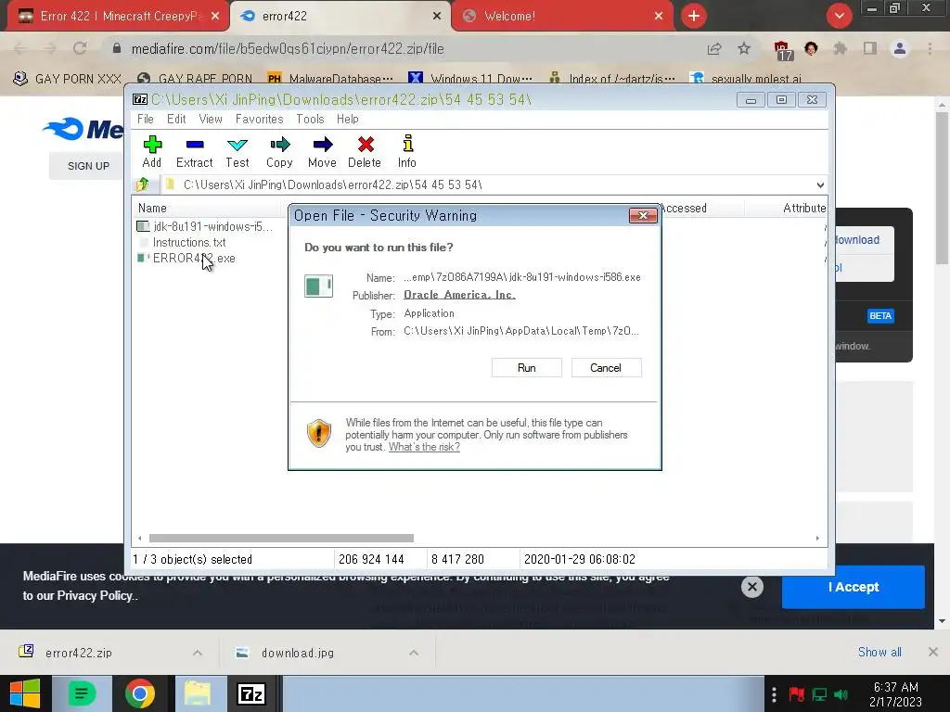
Task: Click the page vertical scrollbar thumb
Action: (941, 187)
